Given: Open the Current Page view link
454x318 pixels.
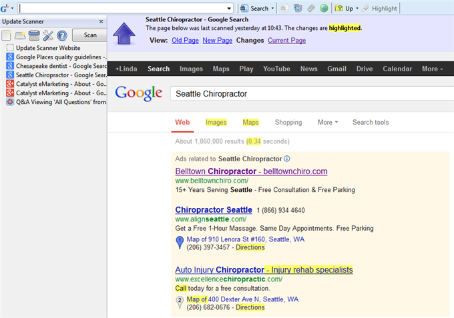Looking at the screenshot, I should pyautogui.click(x=286, y=41).
